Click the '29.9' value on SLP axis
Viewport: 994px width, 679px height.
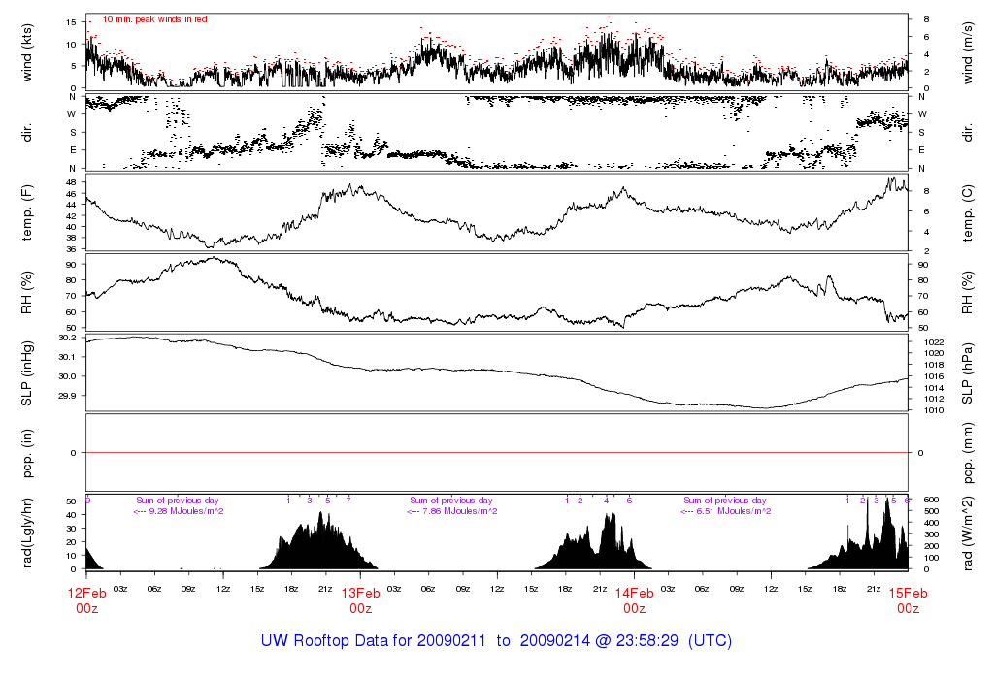67,396
